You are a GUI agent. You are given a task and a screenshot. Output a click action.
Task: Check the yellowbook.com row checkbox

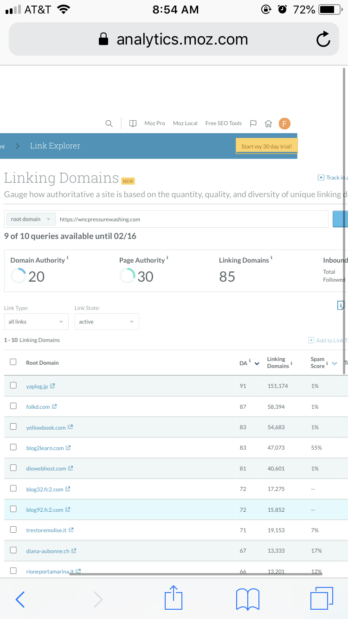[x=13, y=427]
